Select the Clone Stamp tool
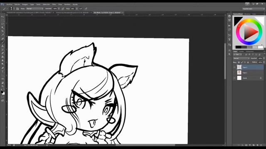Viewport: 266px width, 149px height. point(2,46)
